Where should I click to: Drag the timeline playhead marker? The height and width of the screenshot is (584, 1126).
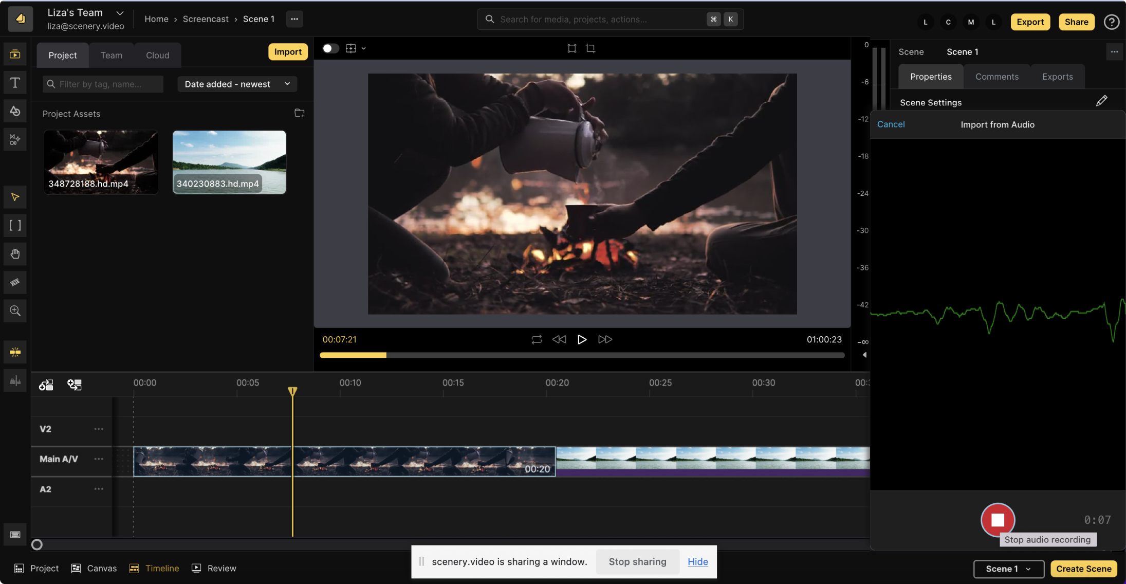(292, 391)
